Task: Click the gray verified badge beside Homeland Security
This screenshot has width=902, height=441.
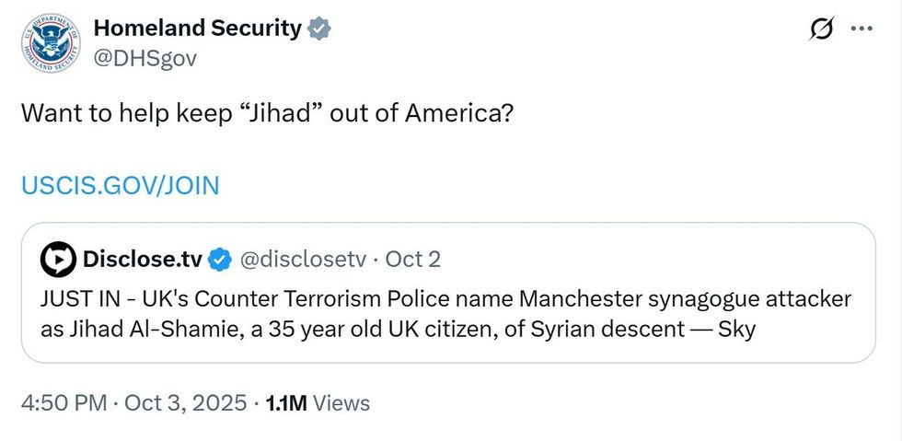Action: [318, 29]
